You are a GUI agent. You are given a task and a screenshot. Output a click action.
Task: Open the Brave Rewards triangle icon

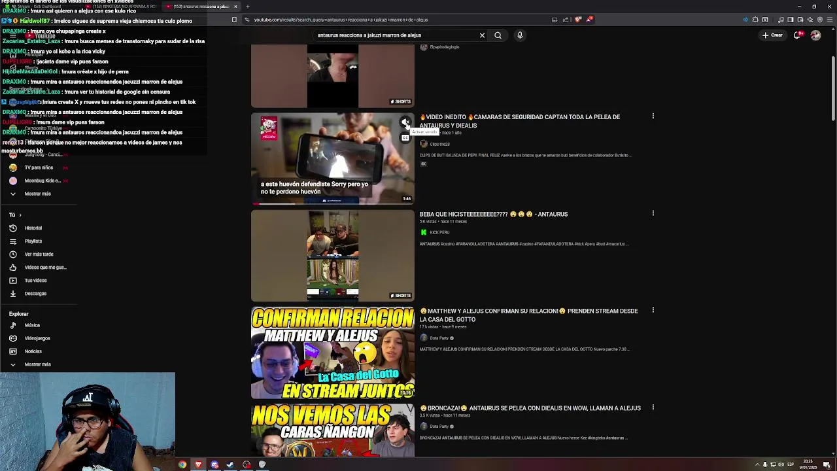[590, 20]
